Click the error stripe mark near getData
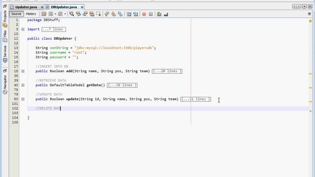This screenshot has width=315, height=177. pos(311,88)
